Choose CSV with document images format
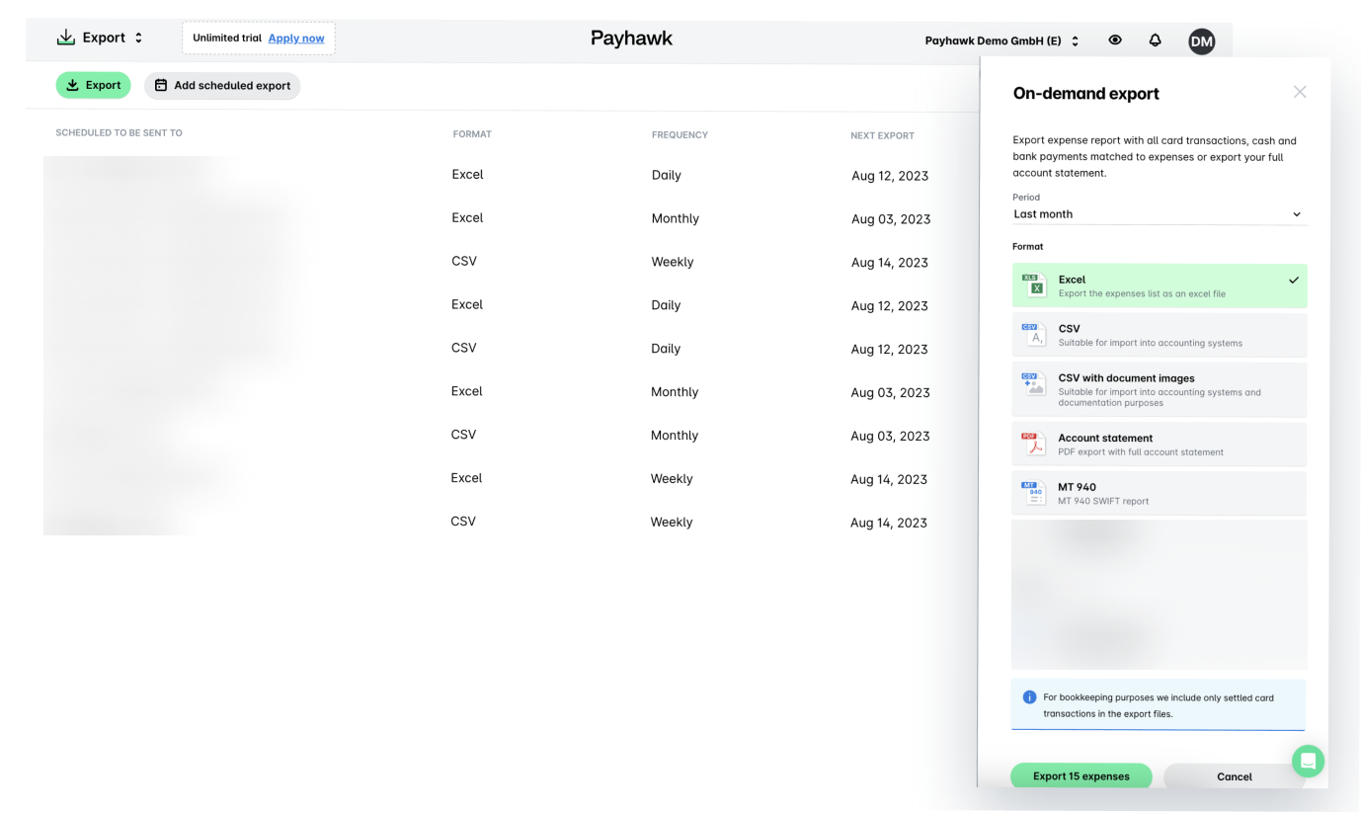 click(x=1159, y=389)
